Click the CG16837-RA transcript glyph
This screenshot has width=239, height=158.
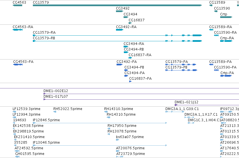[130, 58]
